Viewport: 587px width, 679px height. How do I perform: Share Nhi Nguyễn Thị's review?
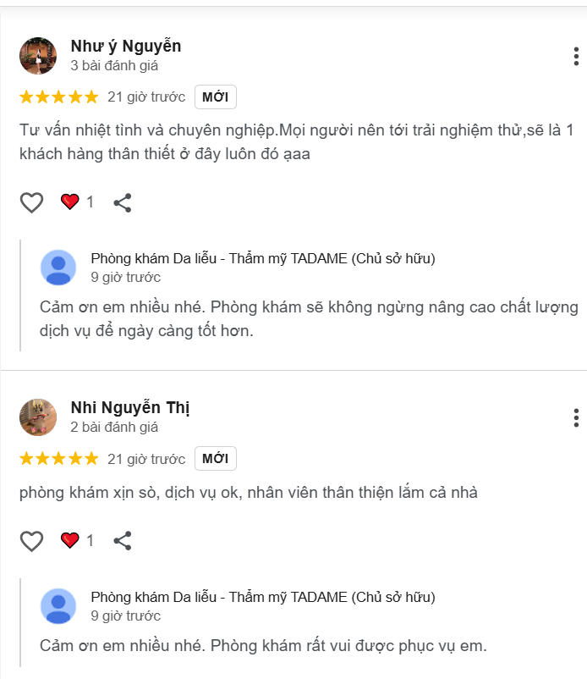coord(123,541)
